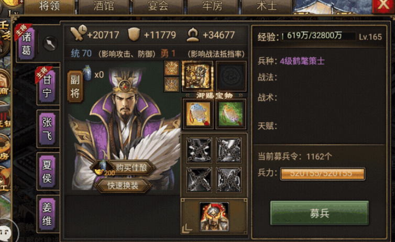Pick general 姜维 from the list
395x242 pixels.
pyautogui.click(x=47, y=214)
